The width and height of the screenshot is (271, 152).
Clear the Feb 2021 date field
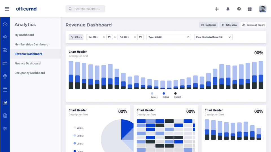click(135, 37)
